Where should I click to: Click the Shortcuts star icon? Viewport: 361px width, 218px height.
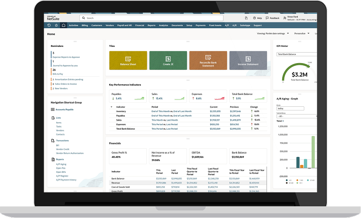[56, 25]
